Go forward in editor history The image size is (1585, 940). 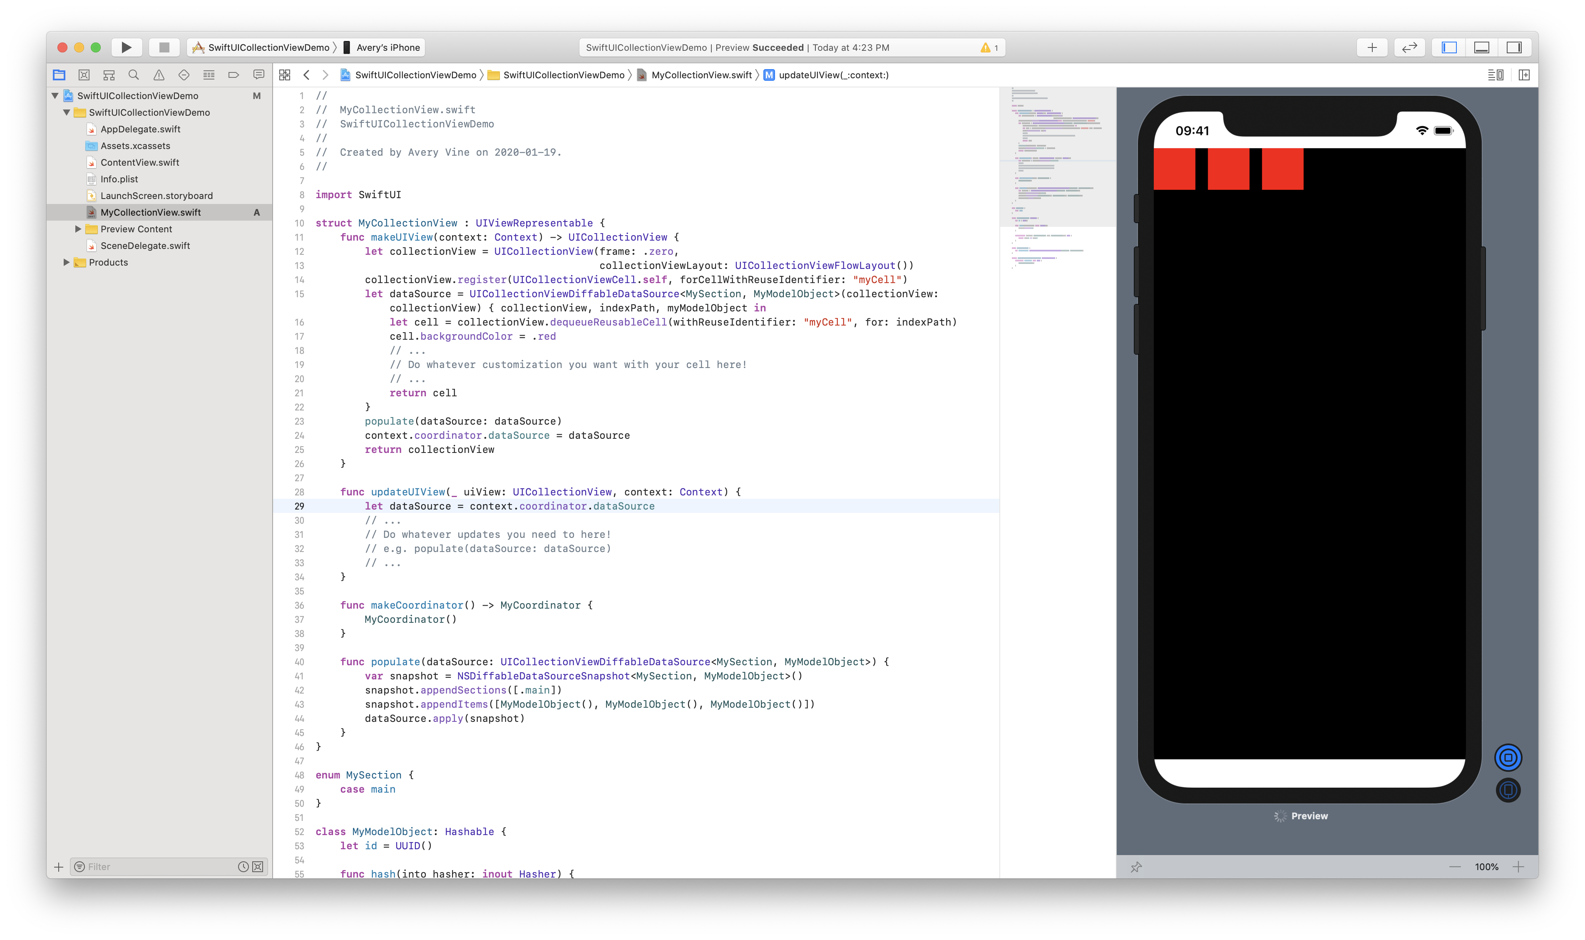(325, 75)
